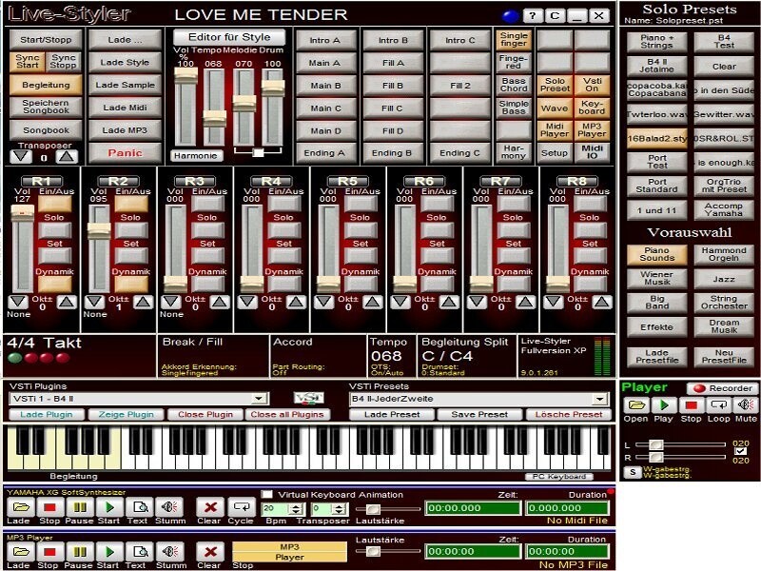Enable Virtual Keyboard Animation checkbox
Screen dimensions: 761x571
(267, 494)
